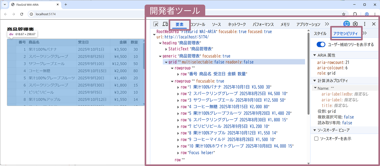Image resolution: width=380 pixels, height=166 pixels.
Task: Open browser extensions puzzle icon
Action: click(x=355, y=14)
